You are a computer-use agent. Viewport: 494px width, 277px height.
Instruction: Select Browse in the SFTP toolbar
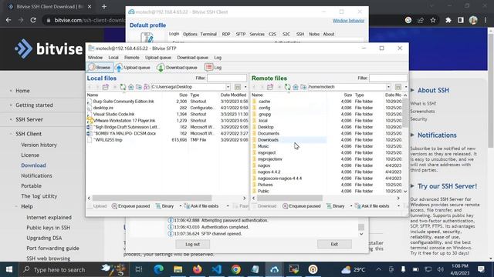[x=100, y=68]
